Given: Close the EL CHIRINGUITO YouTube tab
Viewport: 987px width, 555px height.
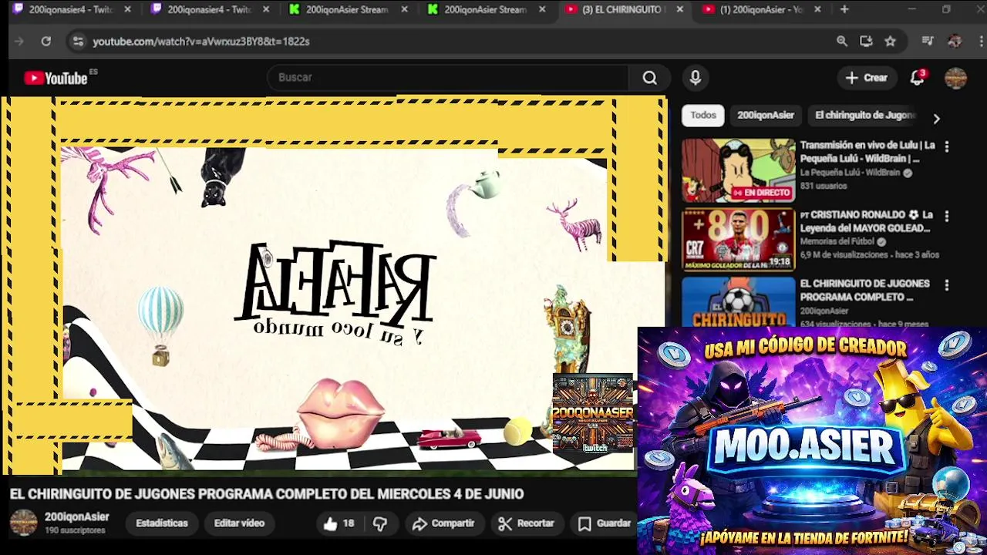Looking at the screenshot, I should 679,9.
